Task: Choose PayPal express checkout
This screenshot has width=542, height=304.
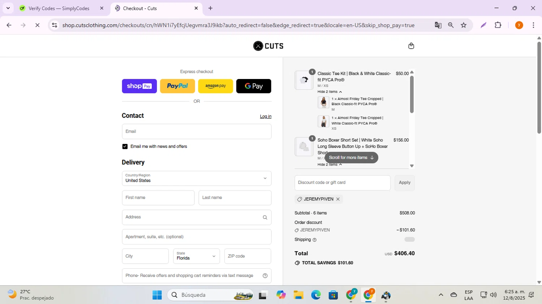Action: pos(177,86)
